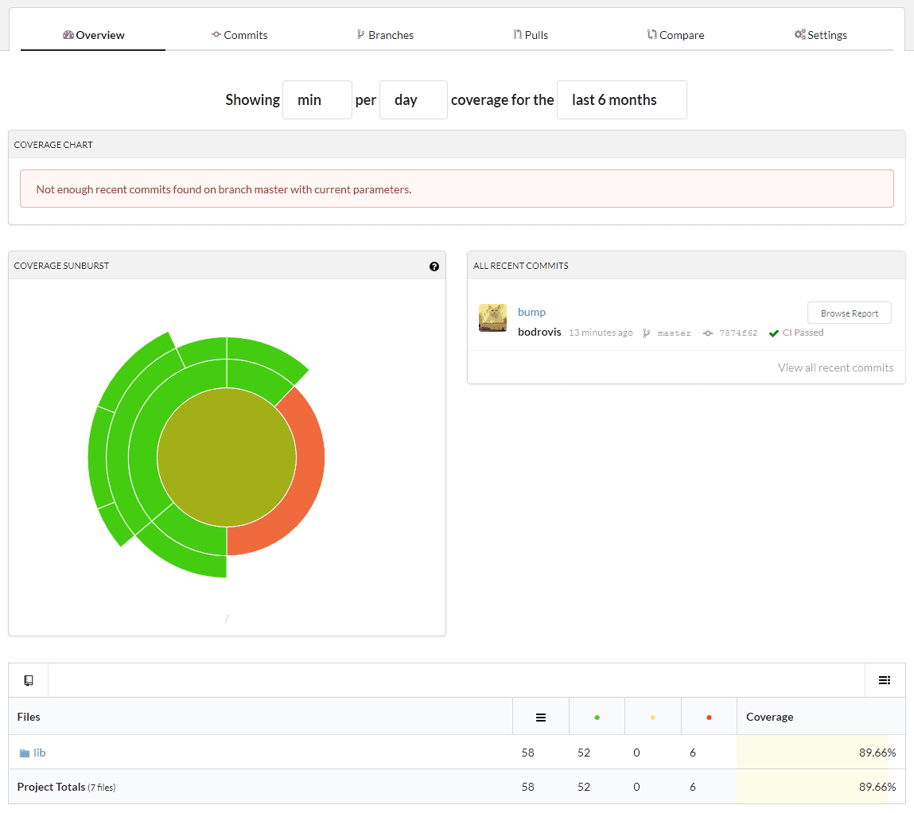
Task: Click 'View all recent commits' link
Action: [835, 368]
